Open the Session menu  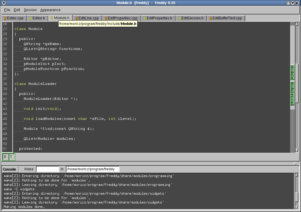30,10
